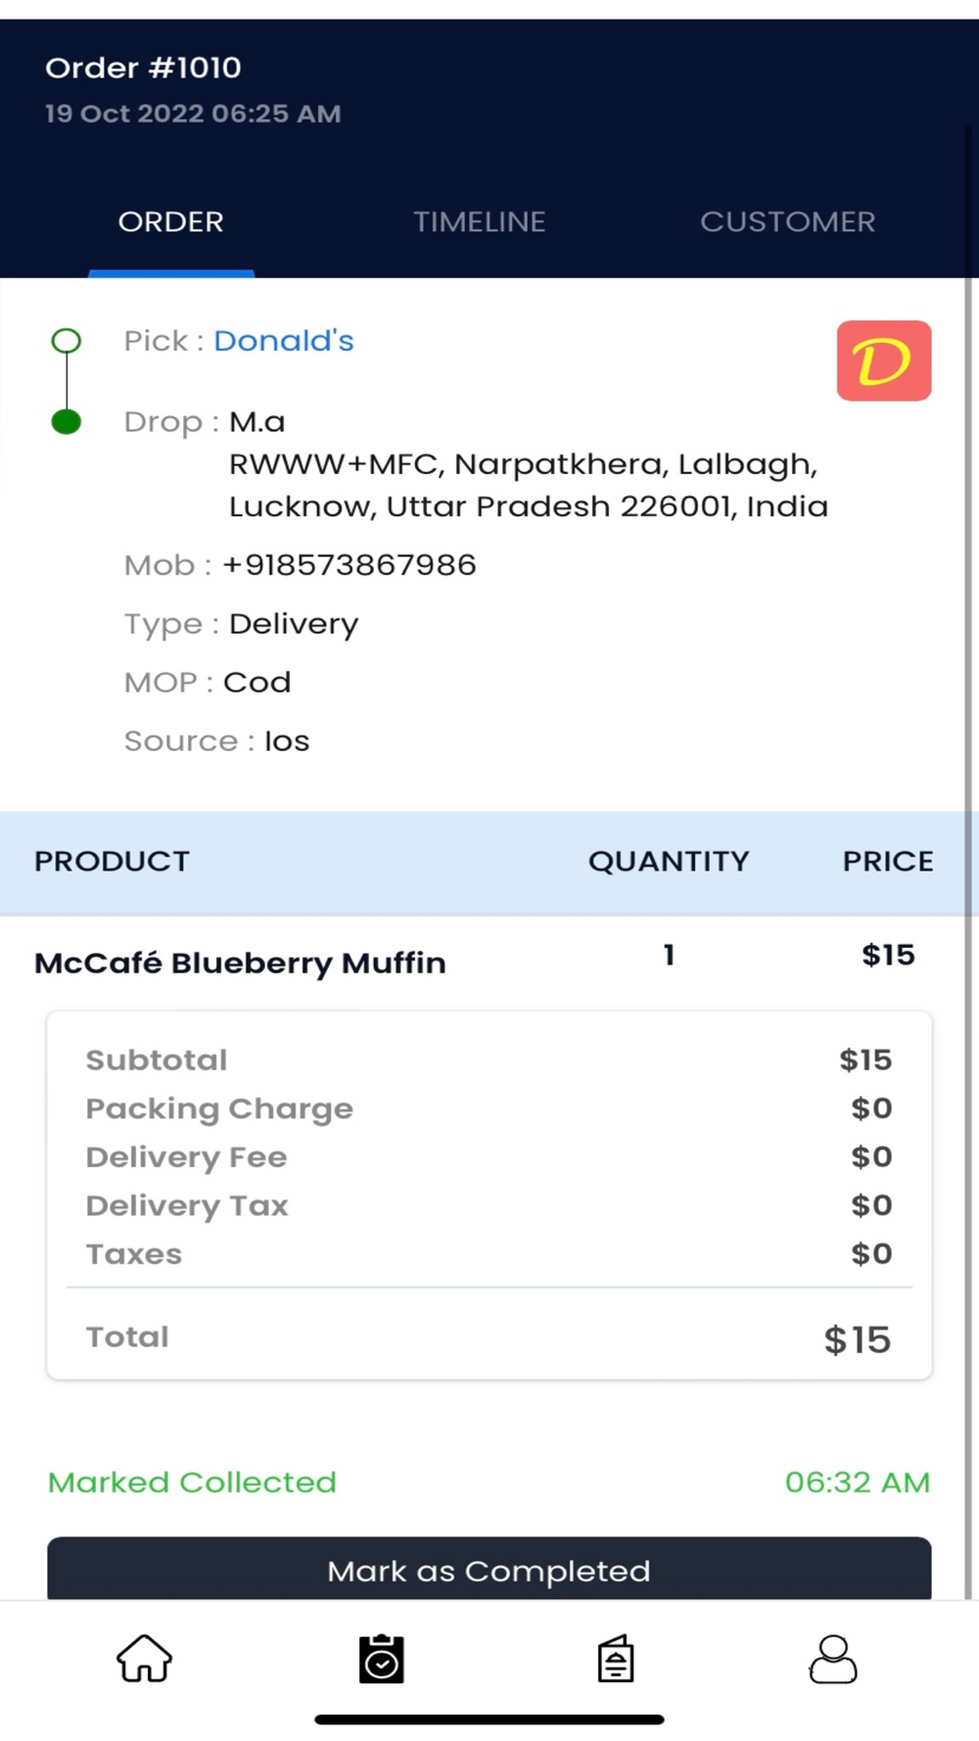Tap the Marked Collected status text
Image resolution: width=979 pixels, height=1741 pixels.
click(x=192, y=1482)
